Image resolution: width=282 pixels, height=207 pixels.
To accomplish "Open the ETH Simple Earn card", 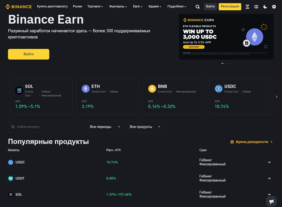I will pyautogui.click(x=108, y=97).
